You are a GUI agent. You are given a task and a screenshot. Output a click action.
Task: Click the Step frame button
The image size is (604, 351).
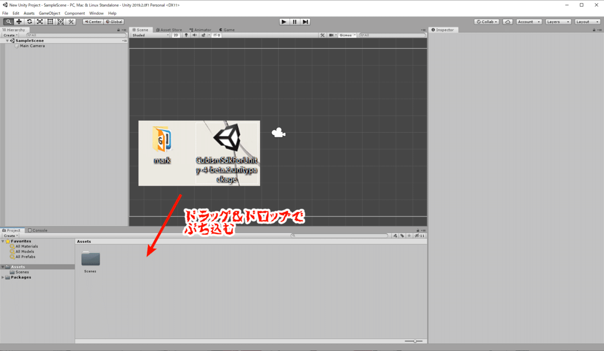(x=305, y=22)
